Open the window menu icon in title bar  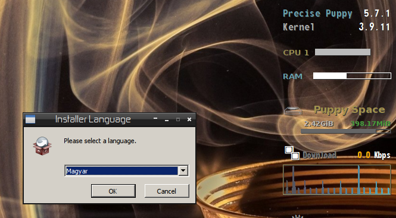click(x=30, y=119)
